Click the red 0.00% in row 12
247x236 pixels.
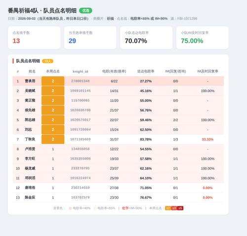[207, 188]
